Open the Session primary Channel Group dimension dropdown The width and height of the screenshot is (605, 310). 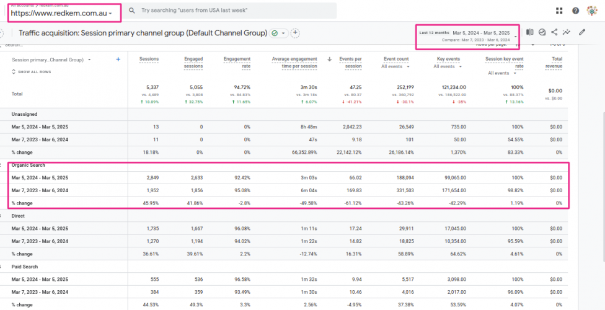click(x=51, y=60)
